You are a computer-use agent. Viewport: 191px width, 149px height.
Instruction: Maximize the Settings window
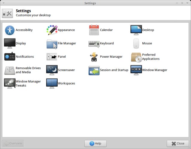coord(182,3)
